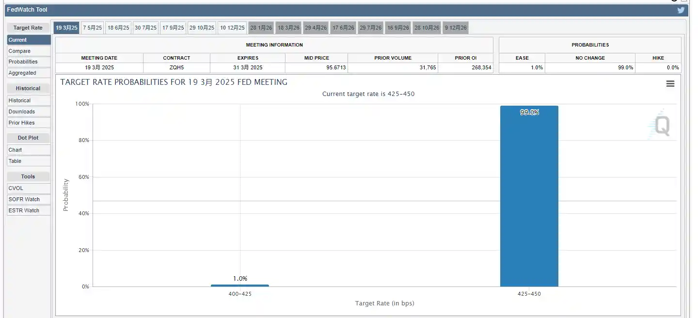Open the 10 12月25 meeting tab
The width and height of the screenshot is (698, 318).
click(x=232, y=28)
